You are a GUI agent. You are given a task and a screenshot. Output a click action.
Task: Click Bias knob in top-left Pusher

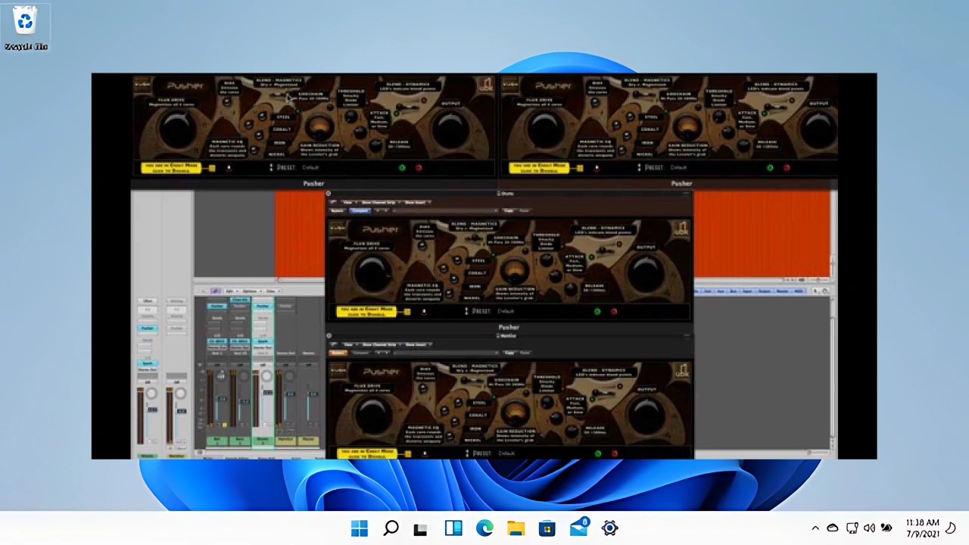(226, 101)
